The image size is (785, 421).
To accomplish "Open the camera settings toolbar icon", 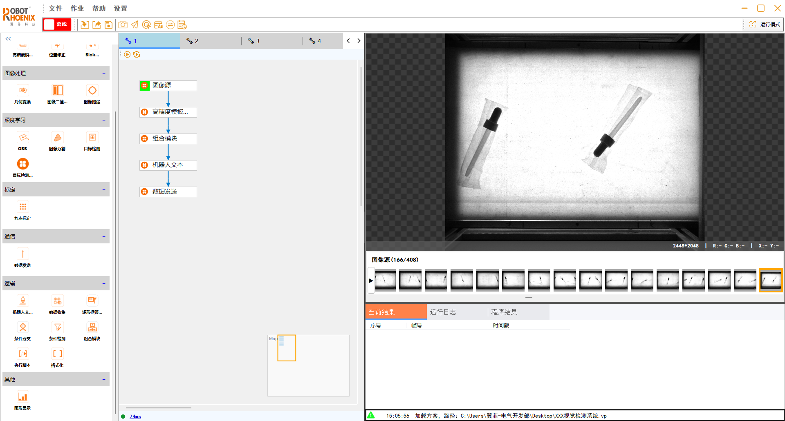I will (x=123, y=25).
